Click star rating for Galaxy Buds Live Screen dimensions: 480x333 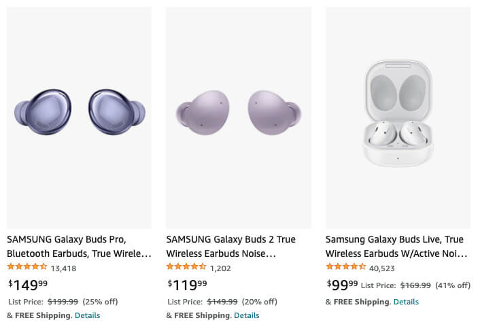(346, 266)
